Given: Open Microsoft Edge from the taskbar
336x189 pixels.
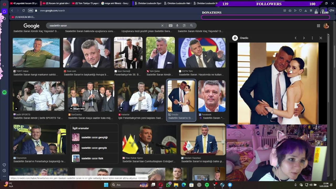Looking at the screenshot, I should click(x=184, y=185).
